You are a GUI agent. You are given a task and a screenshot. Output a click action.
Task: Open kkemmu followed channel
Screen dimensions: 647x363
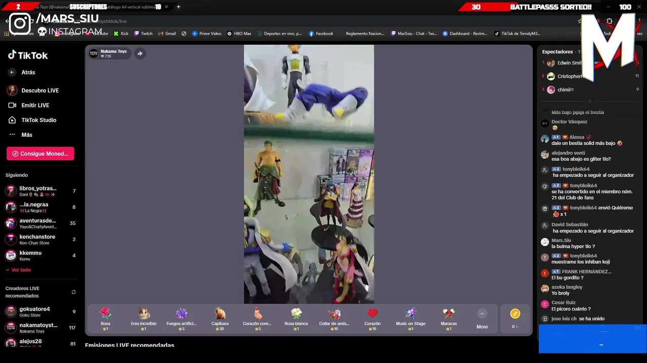[40, 256]
